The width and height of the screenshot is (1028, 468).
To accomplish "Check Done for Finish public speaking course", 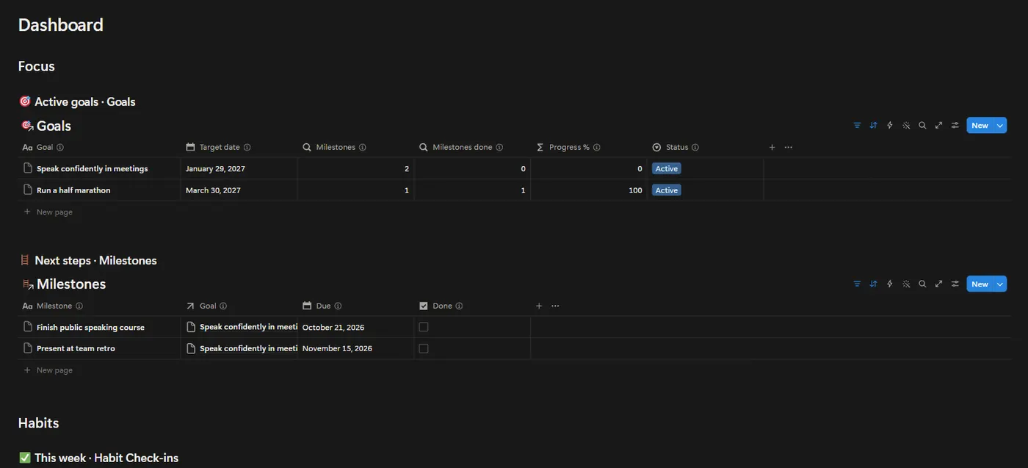I will [424, 327].
